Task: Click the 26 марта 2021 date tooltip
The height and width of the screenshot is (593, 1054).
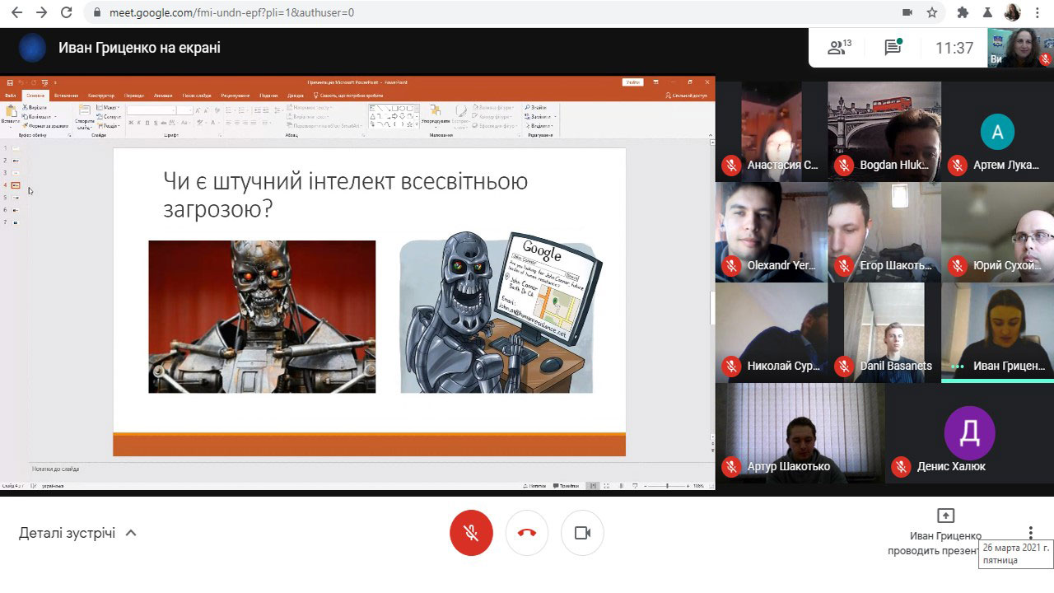Action: [x=1016, y=553]
